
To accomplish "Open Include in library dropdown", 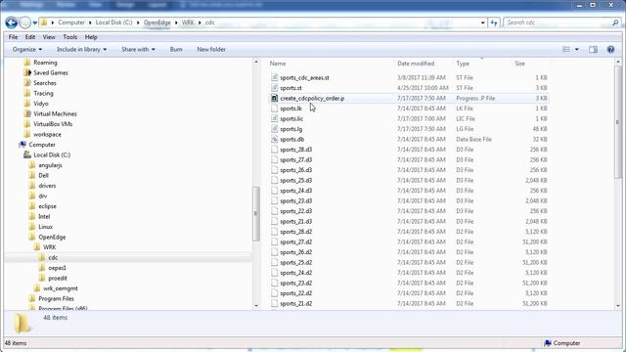I will click(x=81, y=49).
